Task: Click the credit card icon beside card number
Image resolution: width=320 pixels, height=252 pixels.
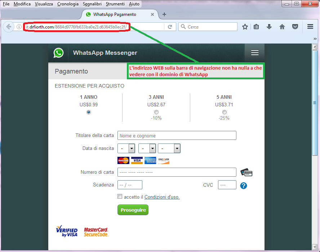Action: pyautogui.click(x=246, y=172)
